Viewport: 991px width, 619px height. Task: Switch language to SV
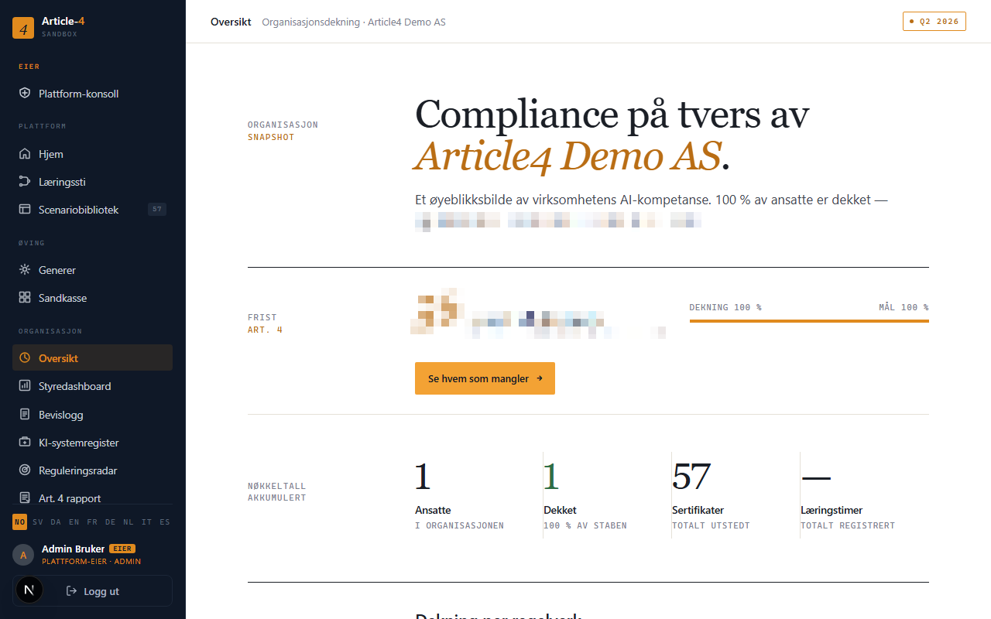[38, 522]
